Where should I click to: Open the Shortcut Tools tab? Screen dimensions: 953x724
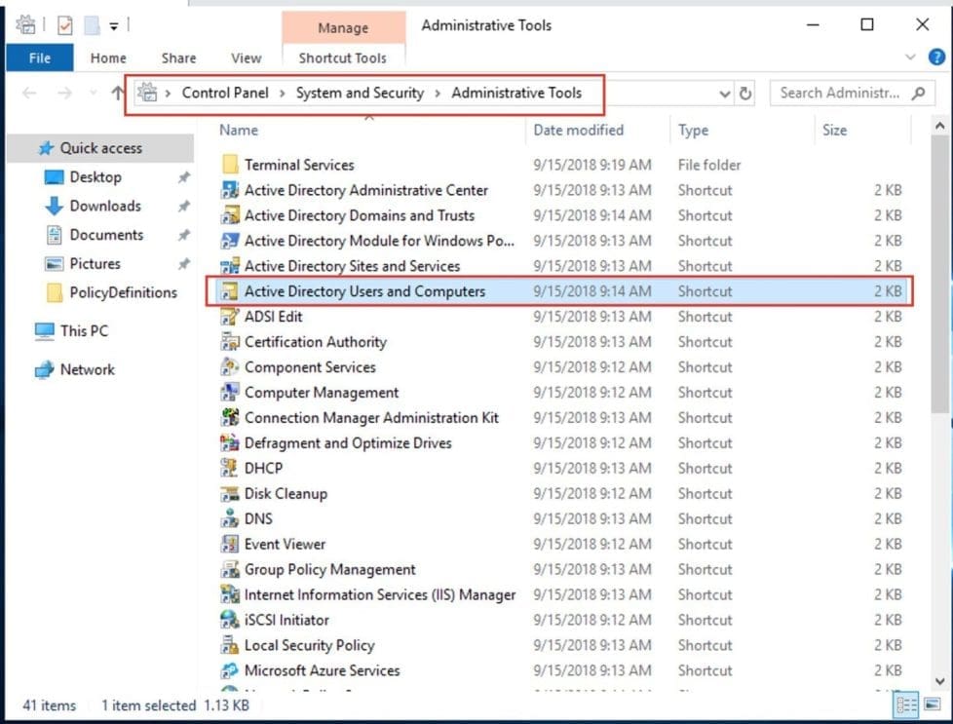click(x=343, y=57)
